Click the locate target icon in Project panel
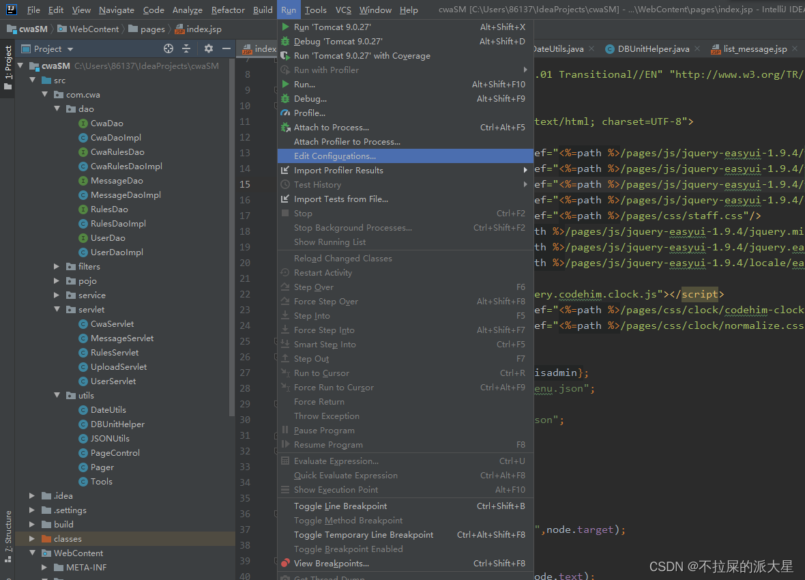This screenshot has width=805, height=580. (x=169, y=49)
